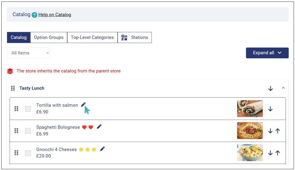Image resolution: width=295 pixels, height=170 pixels.
Task: Move Tasty Lunch category down with arrow
Action: [271, 88]
